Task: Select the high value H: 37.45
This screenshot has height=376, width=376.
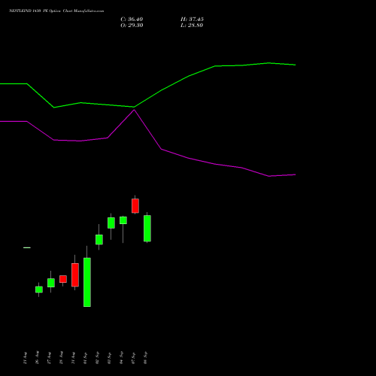Action: [192, 20]
